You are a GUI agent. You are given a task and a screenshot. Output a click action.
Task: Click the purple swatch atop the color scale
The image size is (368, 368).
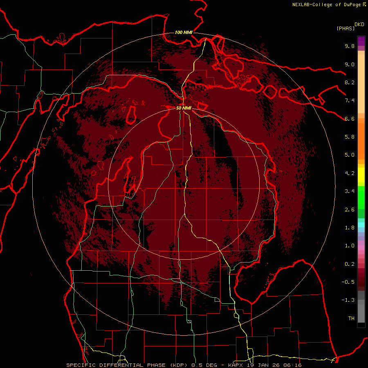click(x=361, y=41)
